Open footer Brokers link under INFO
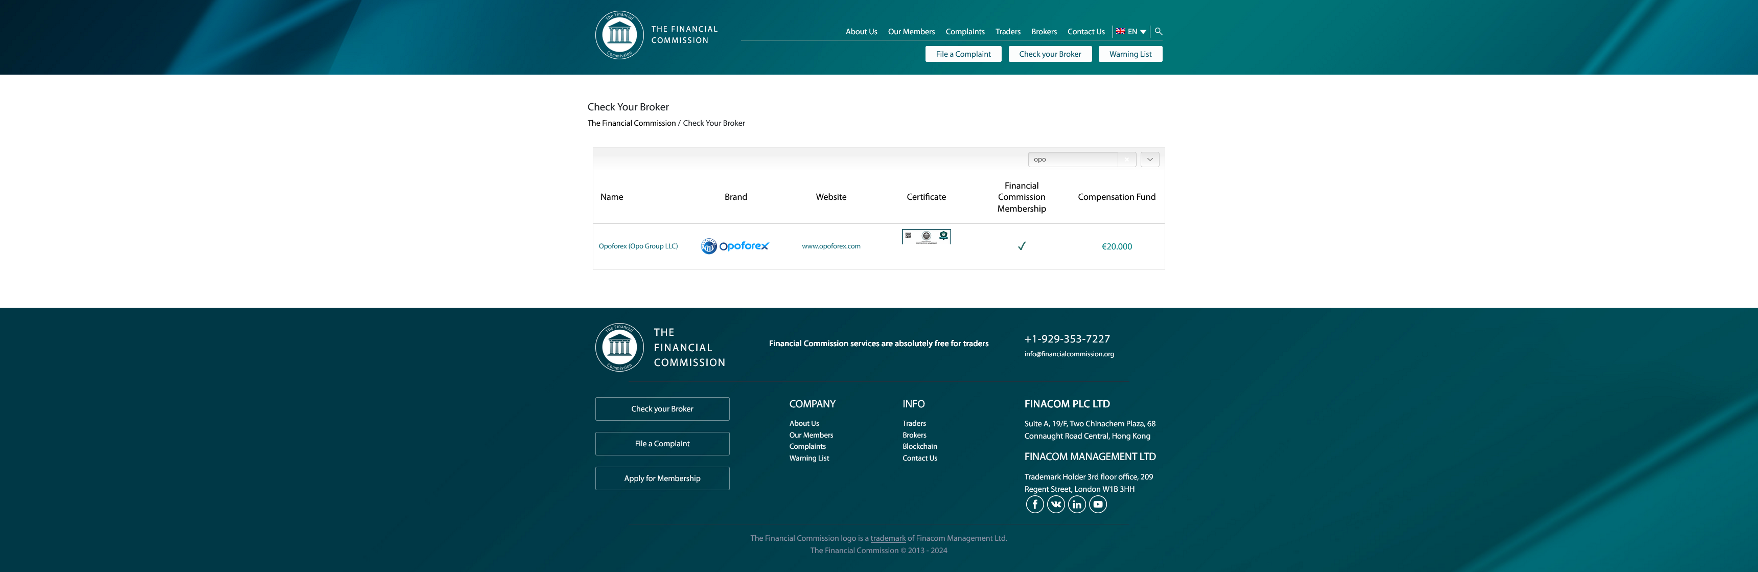The width and height of the screenshot is (1758, 572). coord(914,436)
